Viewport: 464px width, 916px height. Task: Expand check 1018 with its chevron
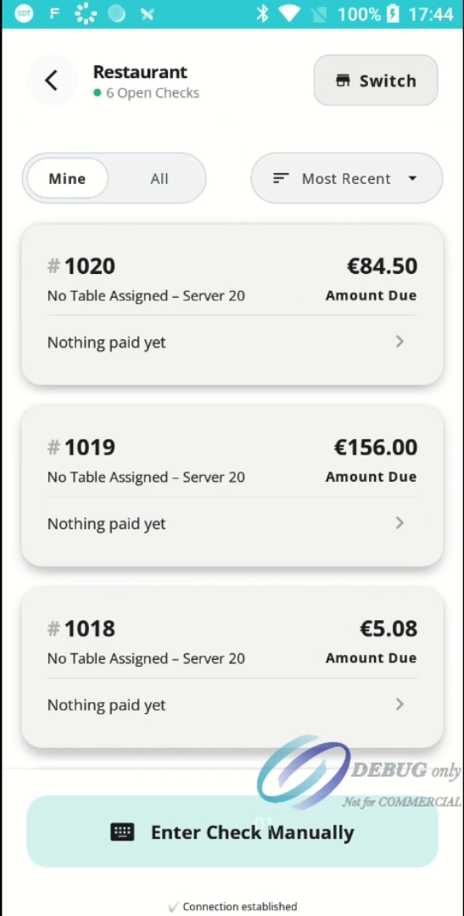coord(400,704)
